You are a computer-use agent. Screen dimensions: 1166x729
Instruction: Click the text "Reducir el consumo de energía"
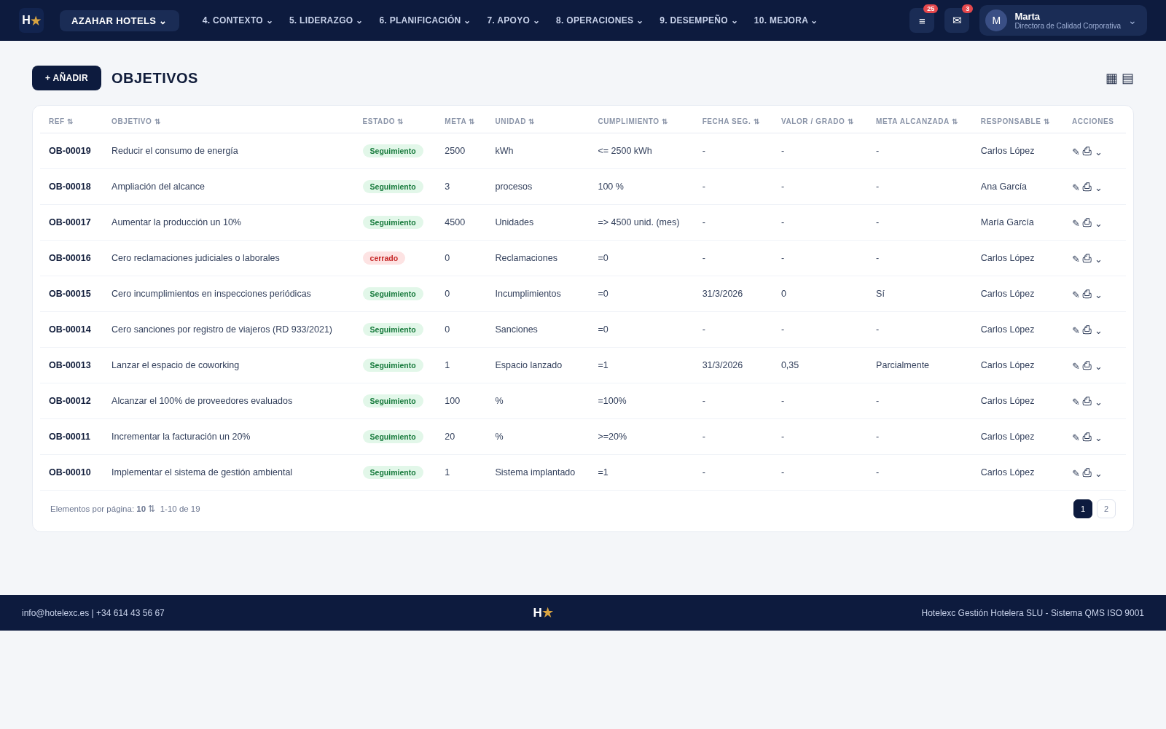pos(175,151)
